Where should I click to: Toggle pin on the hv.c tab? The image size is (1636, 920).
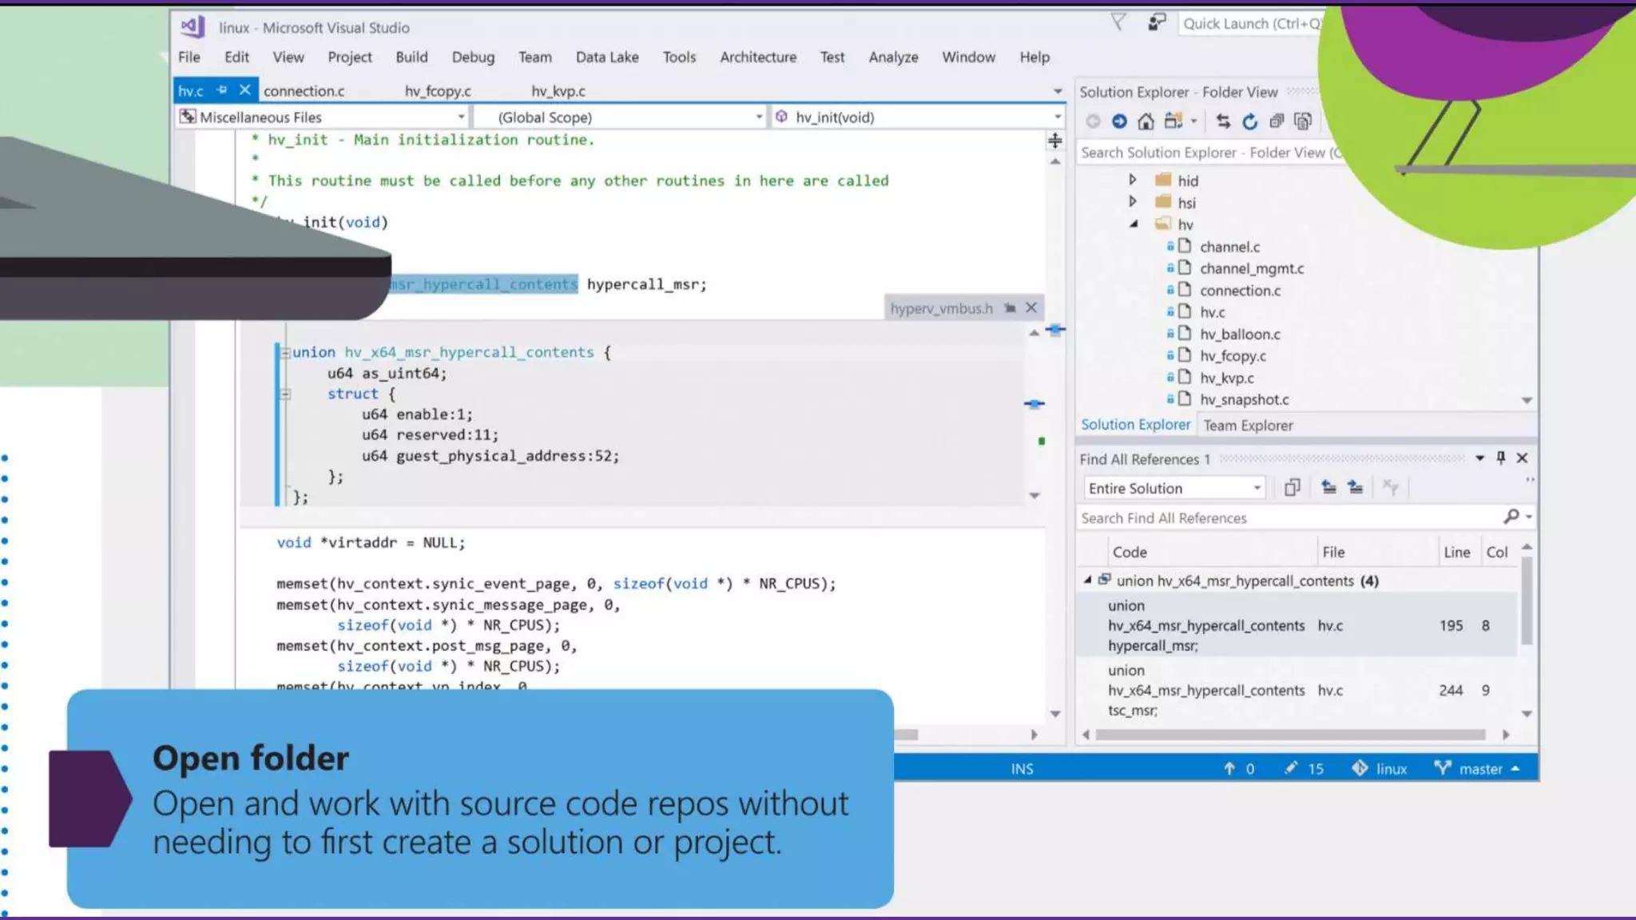click(x=223, y=90)
